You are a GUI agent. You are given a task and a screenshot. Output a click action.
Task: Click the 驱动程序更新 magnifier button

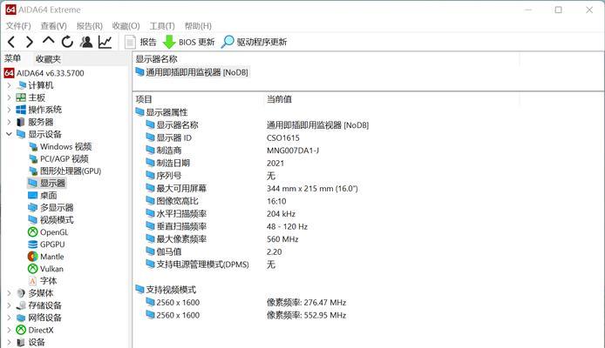tap(254, 42)
